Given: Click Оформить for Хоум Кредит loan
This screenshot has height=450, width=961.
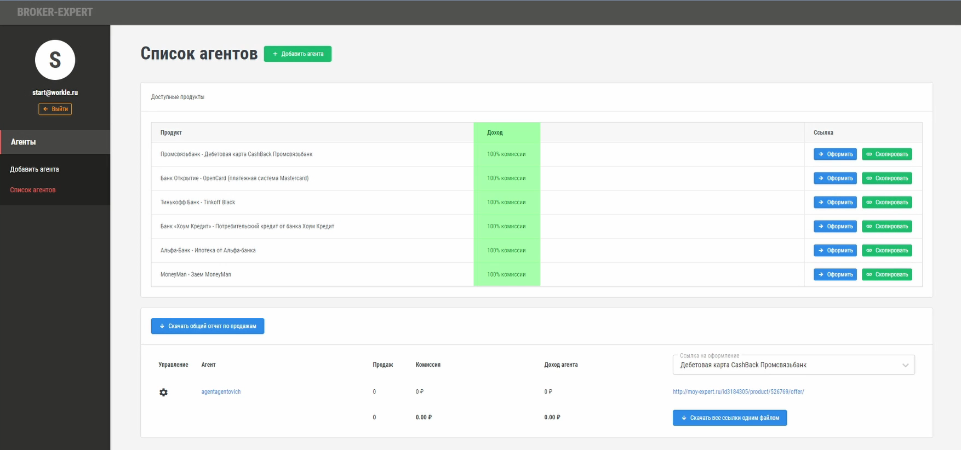Looking at the screenshot, I should [x=835, y=227].
